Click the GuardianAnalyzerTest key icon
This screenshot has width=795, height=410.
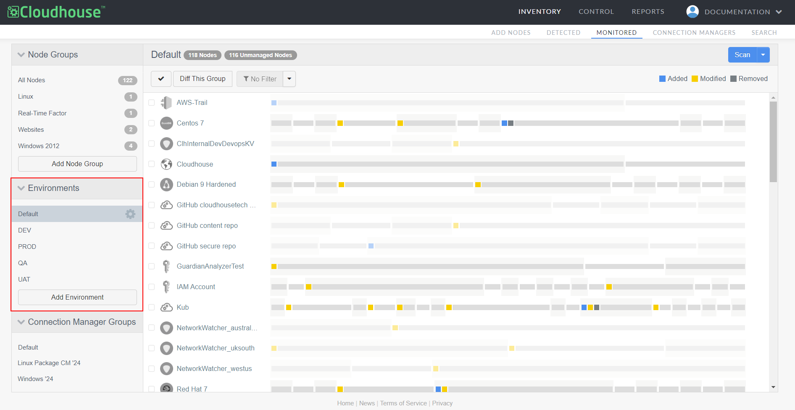[166, 266]
